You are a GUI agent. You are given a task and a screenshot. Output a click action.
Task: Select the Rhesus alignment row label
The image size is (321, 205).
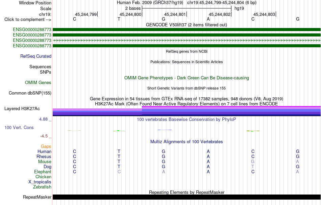44,156
